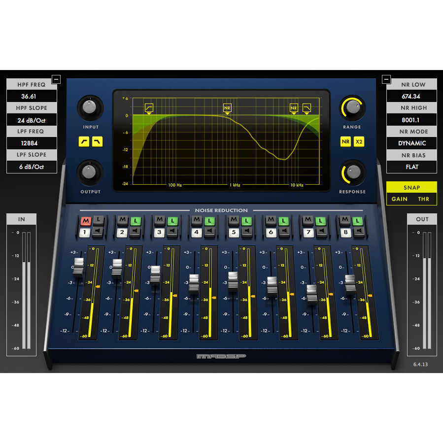
Task: Disable the NR button under RANGE knob
Action: tap(346, 142)
